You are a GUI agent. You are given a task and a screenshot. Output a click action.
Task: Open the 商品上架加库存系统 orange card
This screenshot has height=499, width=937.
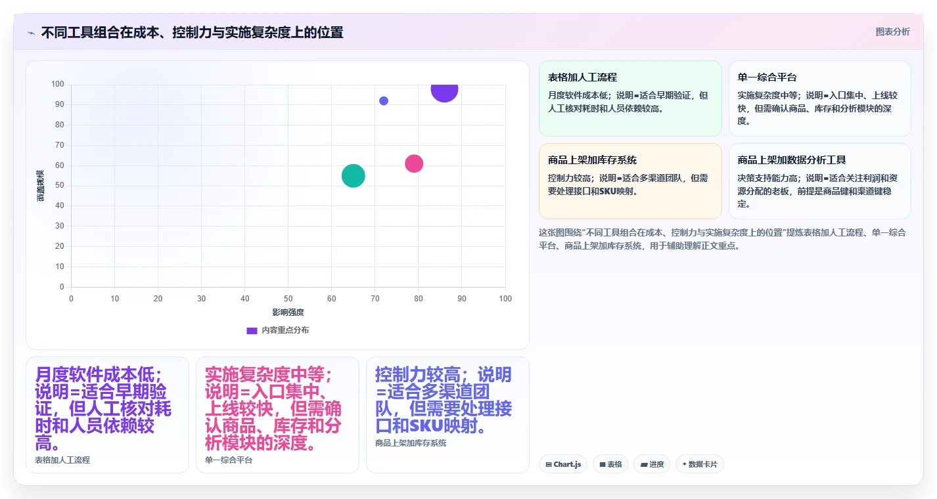pyautogui.click(x=630, y=181)
